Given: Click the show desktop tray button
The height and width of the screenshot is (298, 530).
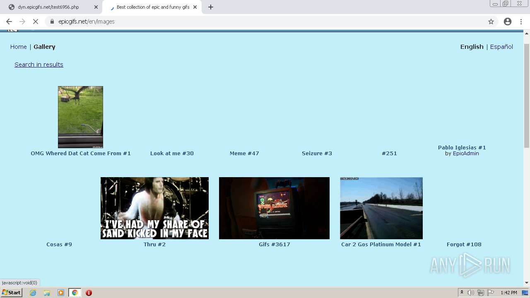Looking at the screenshot, I should coord(525,293).
